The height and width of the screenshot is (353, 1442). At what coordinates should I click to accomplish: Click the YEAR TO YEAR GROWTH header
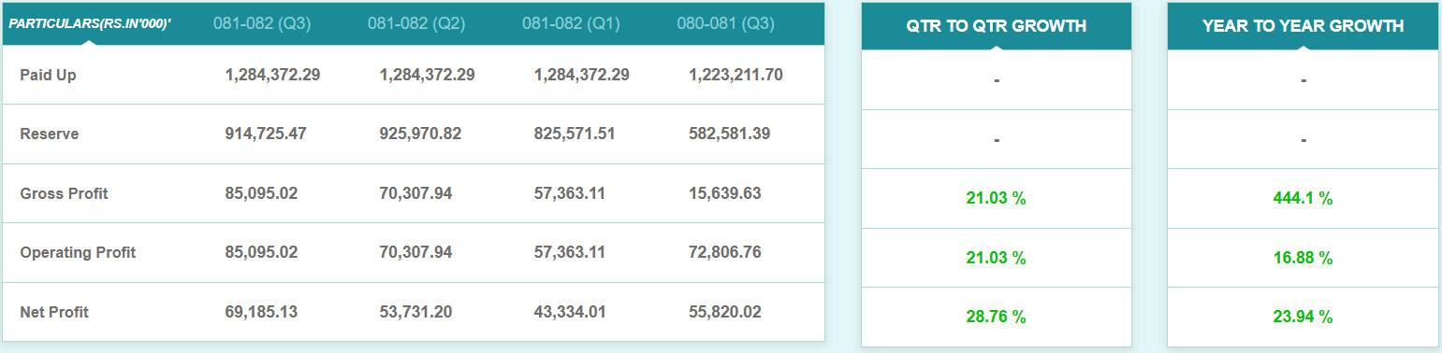click(x=1304, y=26)
